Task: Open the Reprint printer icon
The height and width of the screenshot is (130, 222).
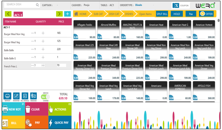Action: point(7,96)
